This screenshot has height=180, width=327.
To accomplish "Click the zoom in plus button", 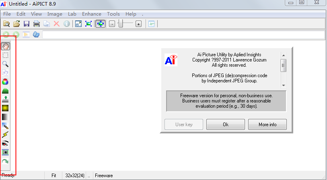I will pyautogui.click(x=138, y=24).
